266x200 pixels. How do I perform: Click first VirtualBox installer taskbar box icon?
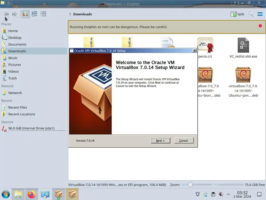tap(59, 194)
